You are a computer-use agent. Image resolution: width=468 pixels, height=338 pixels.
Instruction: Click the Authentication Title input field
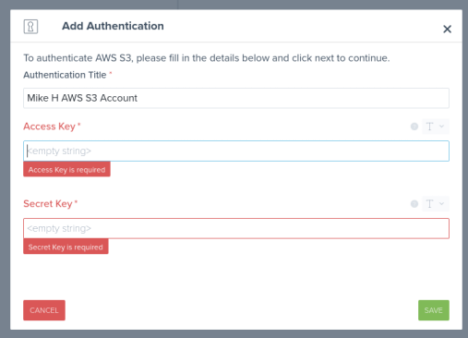click(x=236, y=98)
